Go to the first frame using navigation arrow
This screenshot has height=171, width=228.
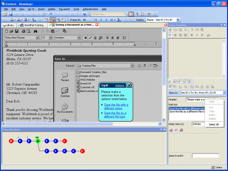pyautogui.click(x=95, y=20)
